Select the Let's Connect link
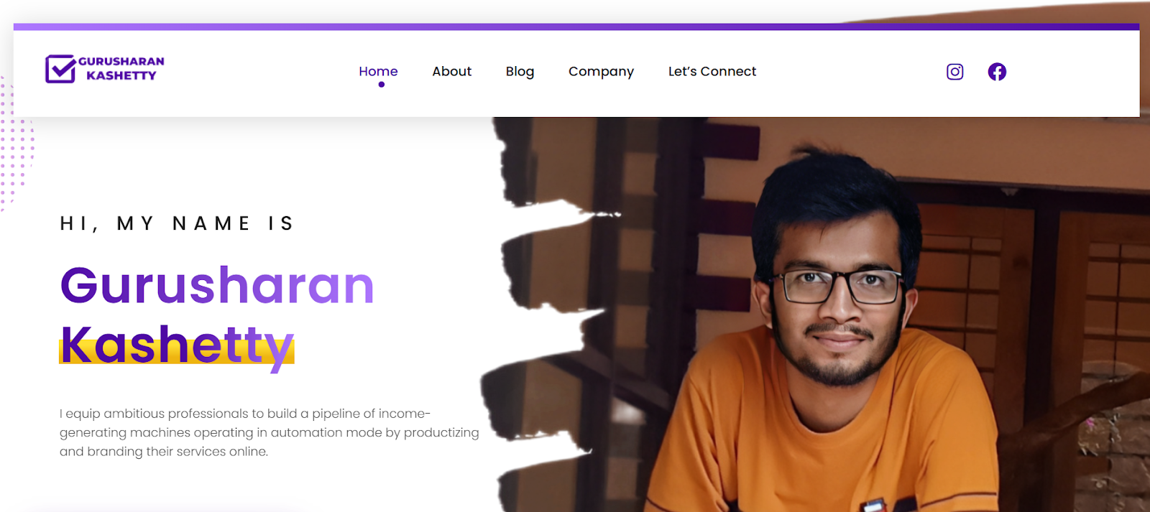This screenshot has width=1150, height=512. (x=712, y=71)
